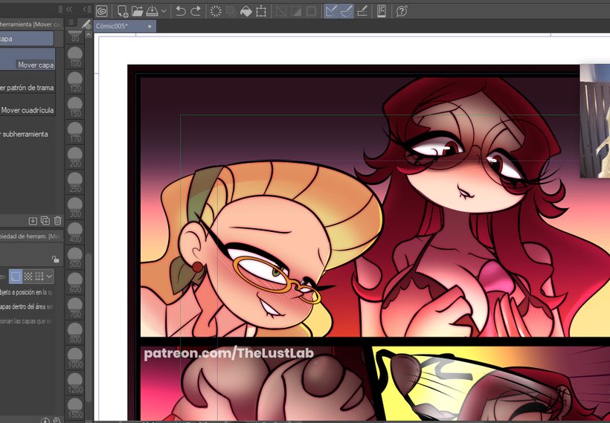Redo the last undone action

(x=196, y=11)
